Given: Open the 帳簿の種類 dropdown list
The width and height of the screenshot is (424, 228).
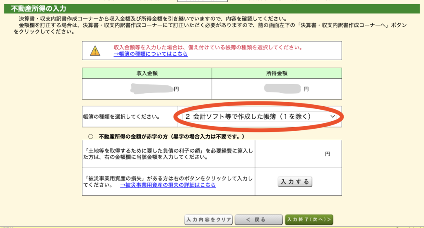Looking at the screenshot, I should [x=260, y=117].
